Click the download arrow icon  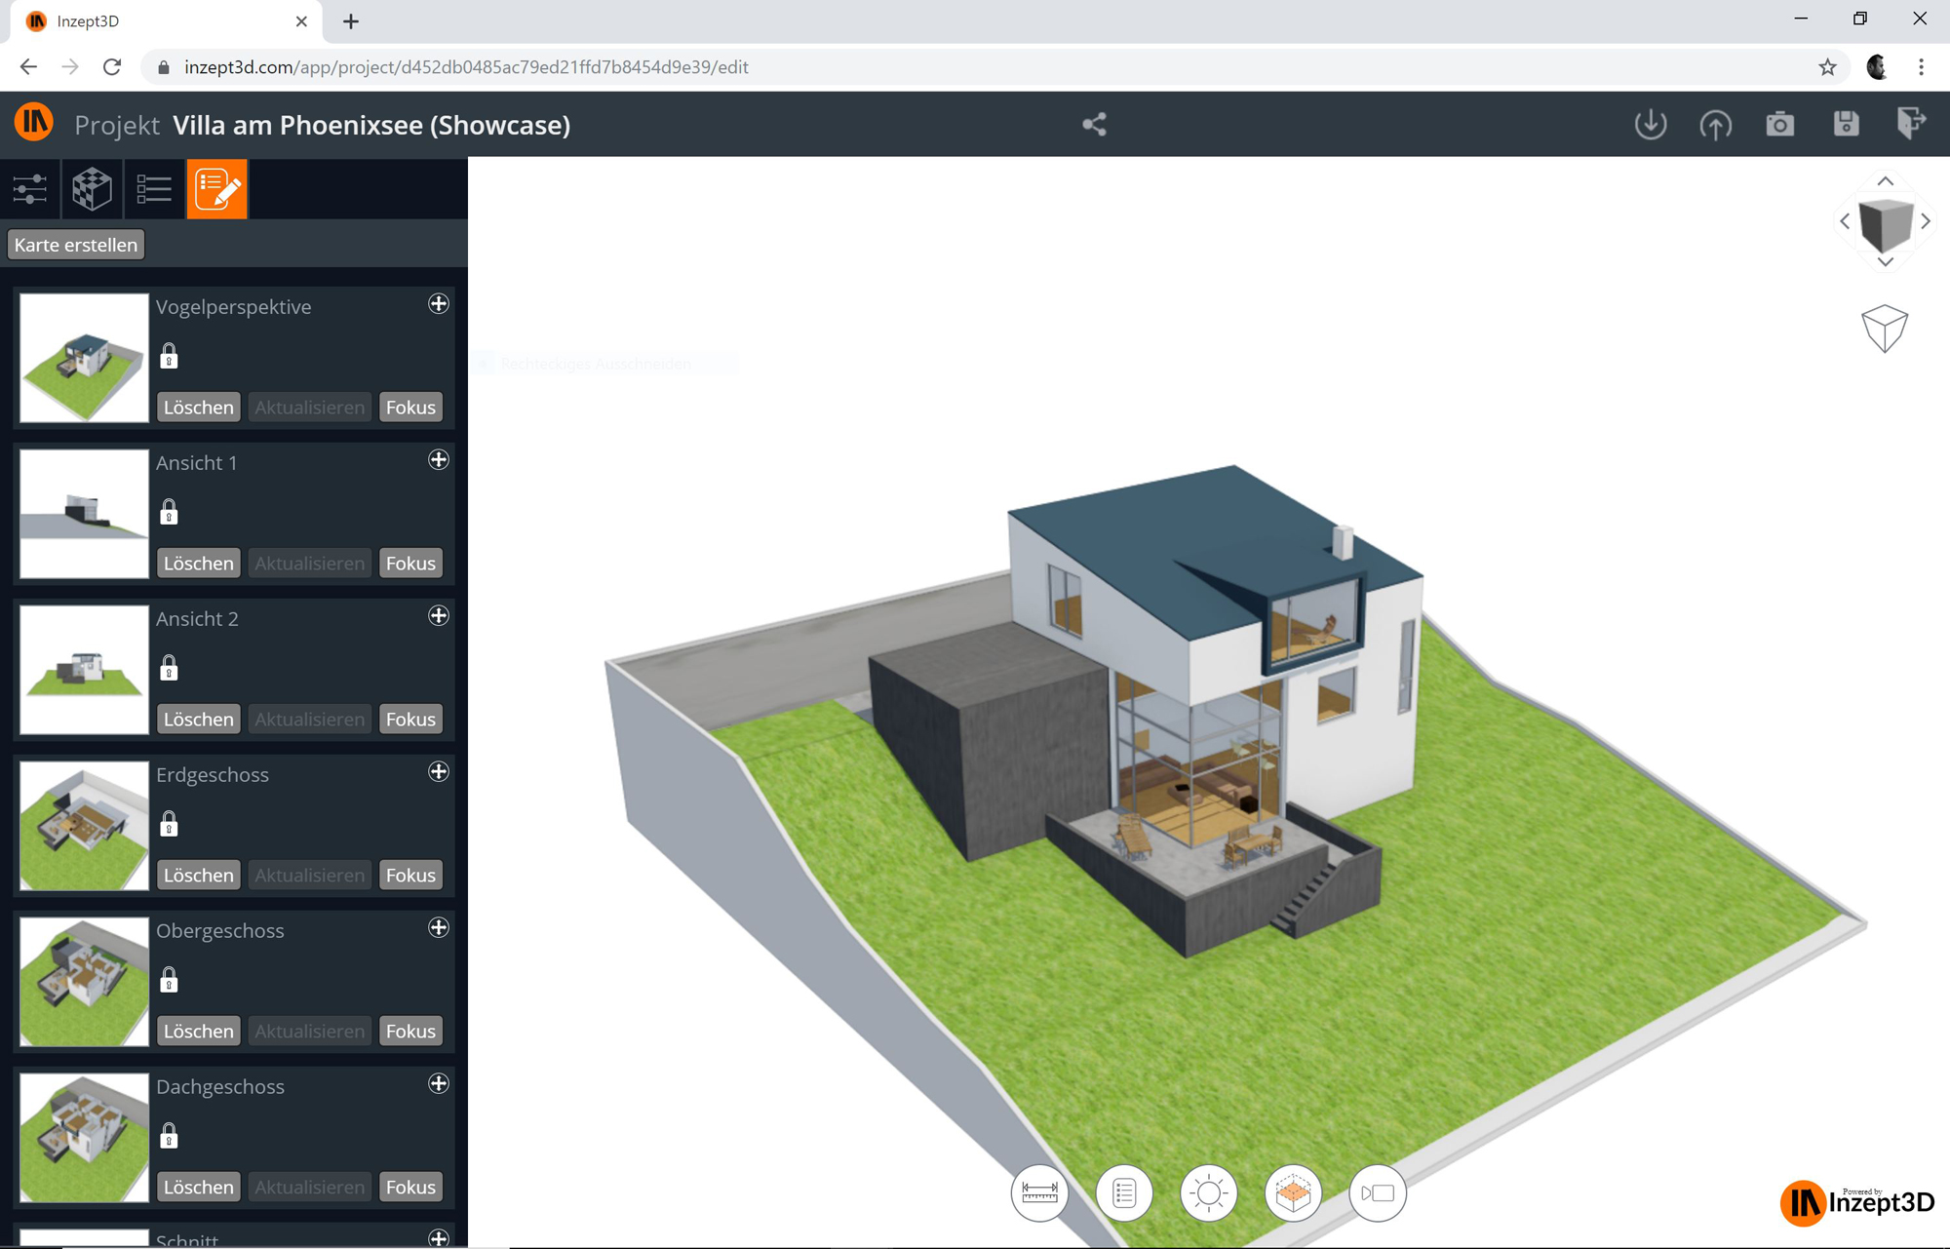point(1650,124)
